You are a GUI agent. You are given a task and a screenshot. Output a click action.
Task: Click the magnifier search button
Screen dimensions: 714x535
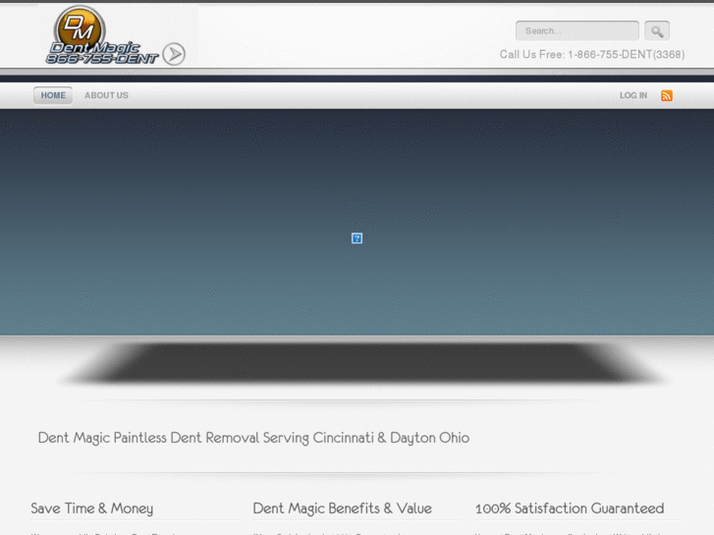click(x=657, y=31)
